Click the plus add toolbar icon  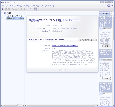pyautogui.click(x=21, y=9)
